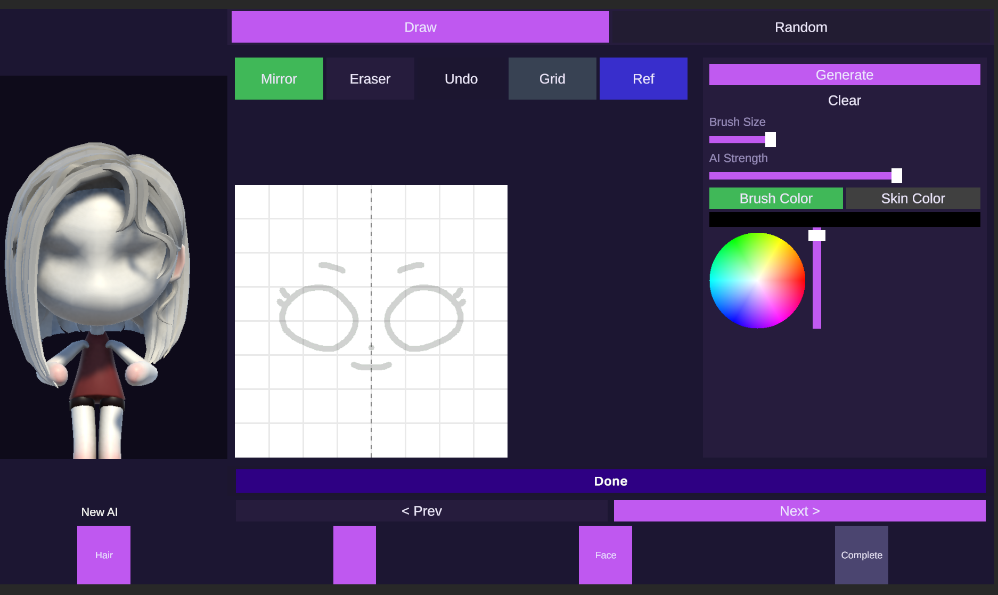998x595 pixels.
Task: Select the Eraser tool
Action: tap(370, 79)
